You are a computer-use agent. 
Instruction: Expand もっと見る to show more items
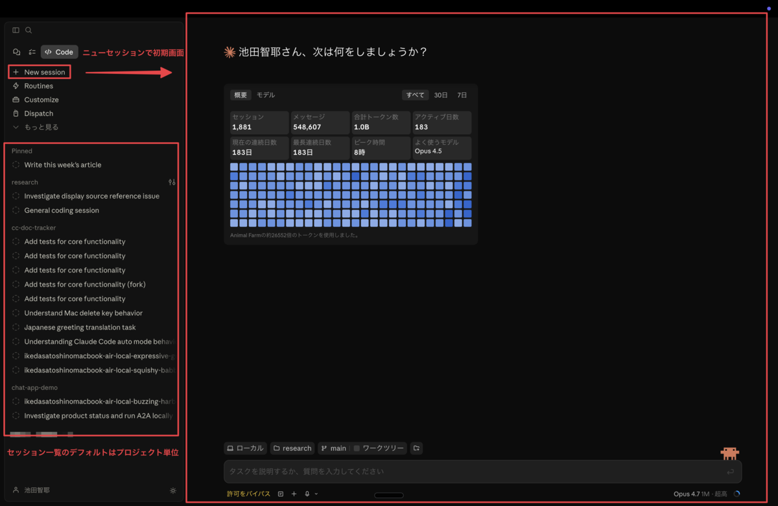pos(41,127)
